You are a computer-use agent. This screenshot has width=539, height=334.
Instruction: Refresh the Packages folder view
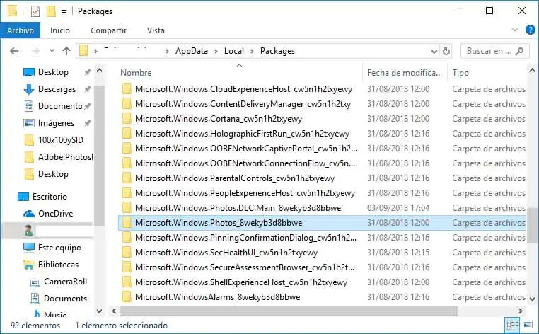[446, 51]
